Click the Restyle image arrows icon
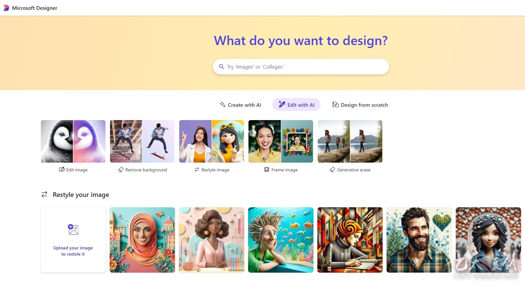This screenshot has height=285, width=525. tap(197, 169)
